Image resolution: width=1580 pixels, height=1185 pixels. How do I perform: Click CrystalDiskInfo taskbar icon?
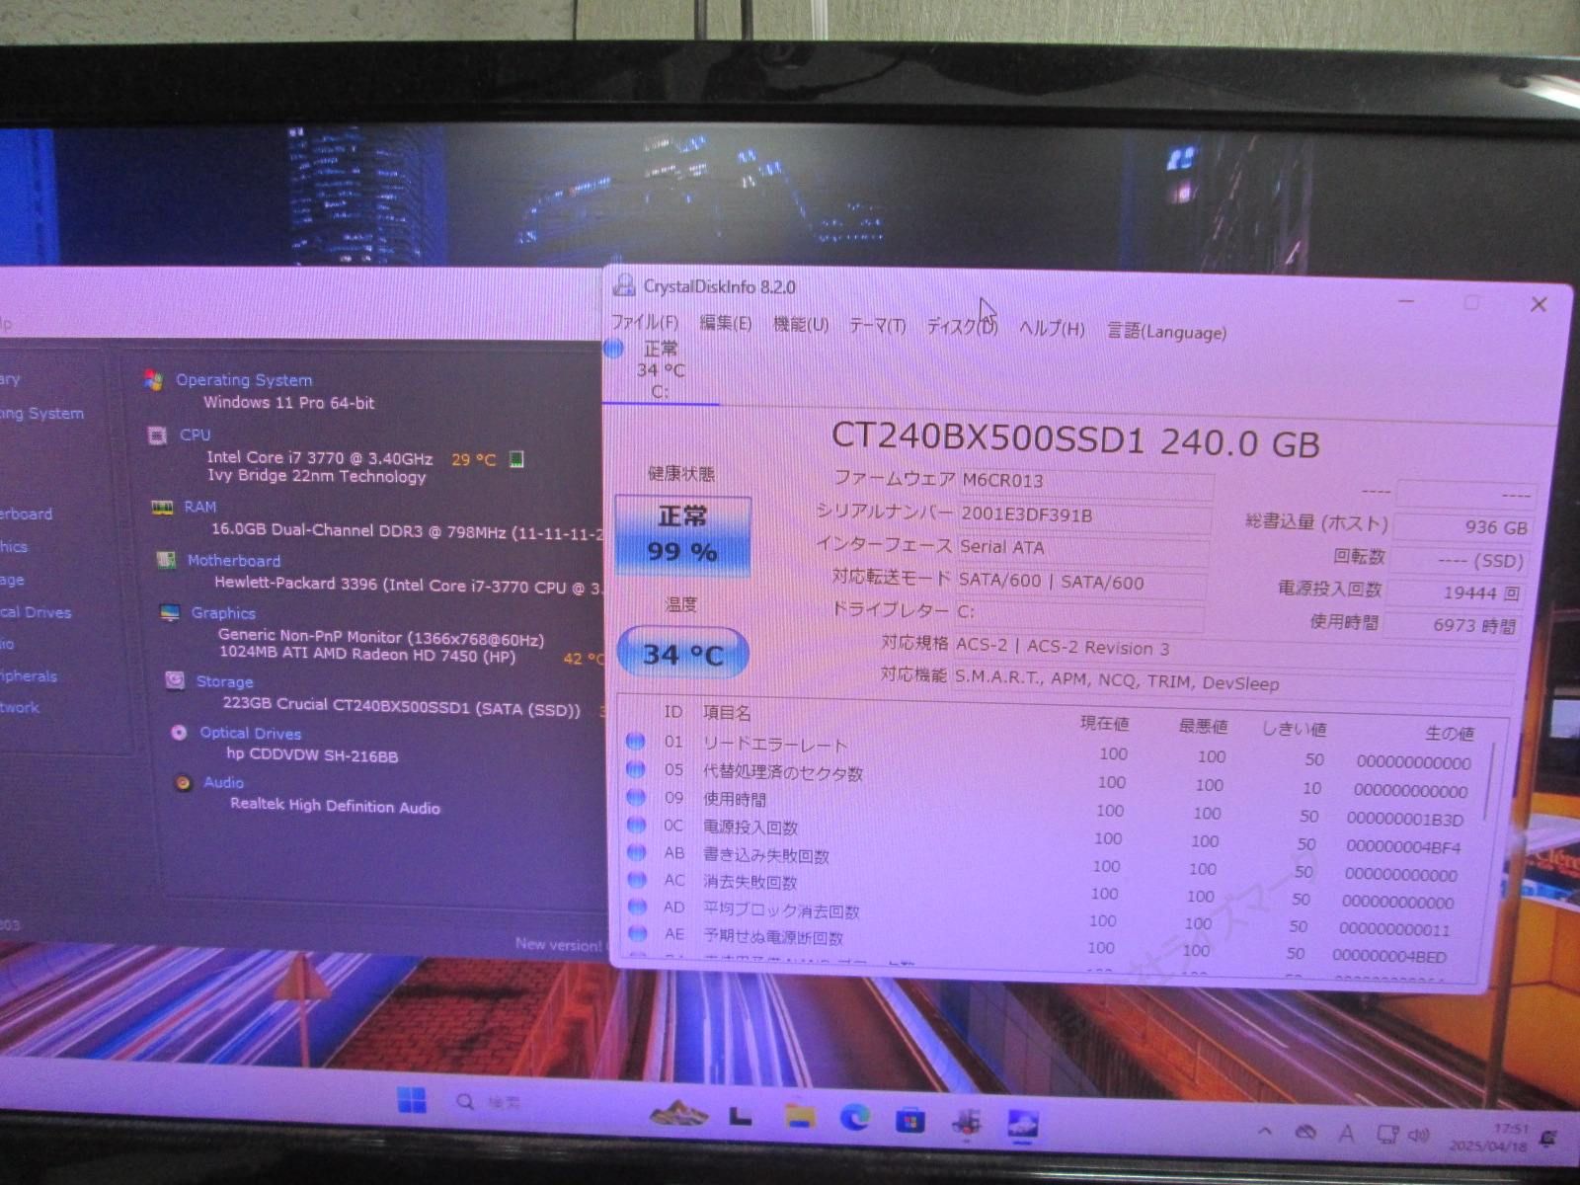[1022, 1124]
